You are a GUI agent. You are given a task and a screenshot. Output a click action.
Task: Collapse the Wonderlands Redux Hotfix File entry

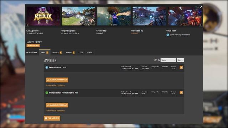[x=181, y=92]
